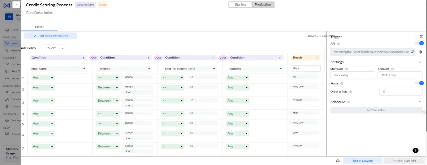Open row 5 debt ratio > operator dropdown
Viewport: 427px width, 165px height.
(x=173, y=123)
